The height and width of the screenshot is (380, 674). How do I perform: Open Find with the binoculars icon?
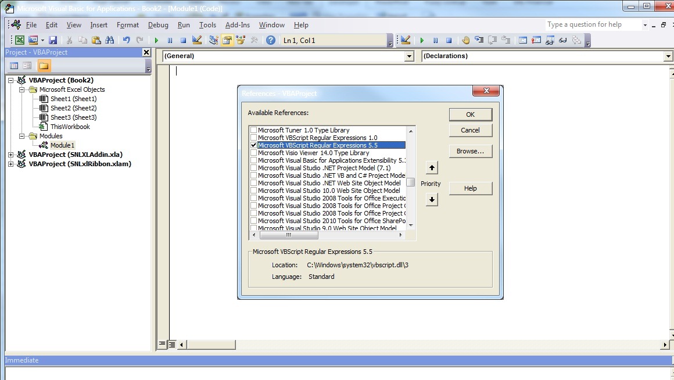coord(110,41)
